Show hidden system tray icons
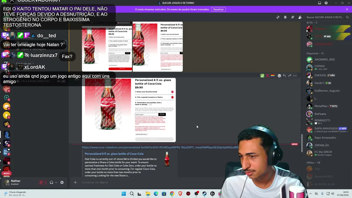Viewport: 352px width, 198px height. pyautogui.click(x=310, y=194)
